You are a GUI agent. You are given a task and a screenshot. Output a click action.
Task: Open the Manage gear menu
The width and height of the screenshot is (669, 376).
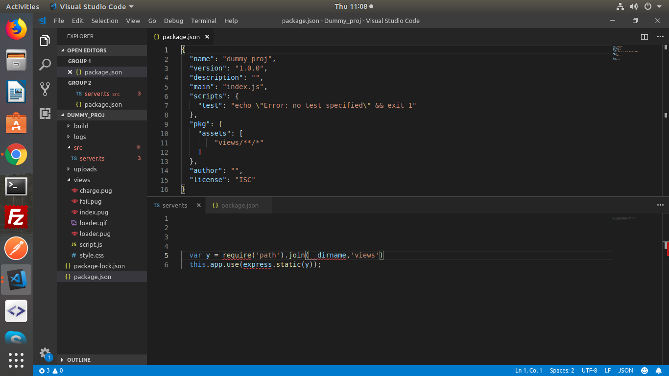[x=45, y=352]
